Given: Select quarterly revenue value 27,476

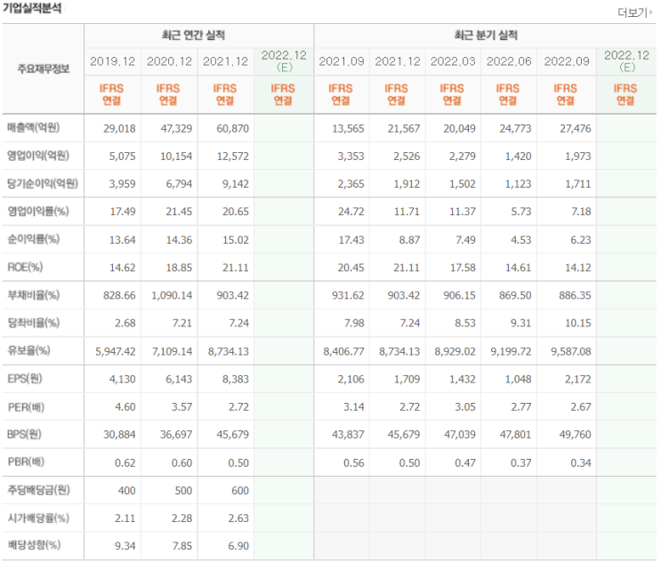Looking at the screenshot, I should coord(576,128).
